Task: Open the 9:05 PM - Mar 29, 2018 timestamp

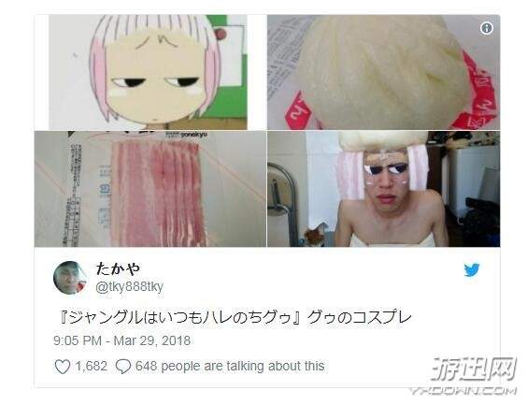Action: tap(122, 340)
